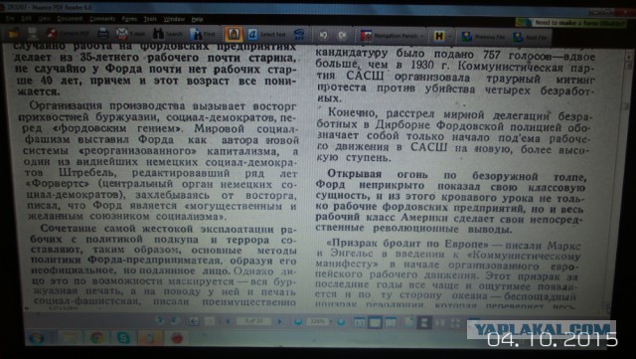Click the Redo arrow icon
Screen dimensions: 636x359
[342, 36]
